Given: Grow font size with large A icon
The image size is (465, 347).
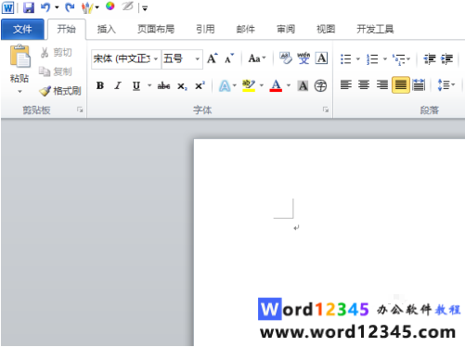Looking at the screenshot, I should click(213, 58).
